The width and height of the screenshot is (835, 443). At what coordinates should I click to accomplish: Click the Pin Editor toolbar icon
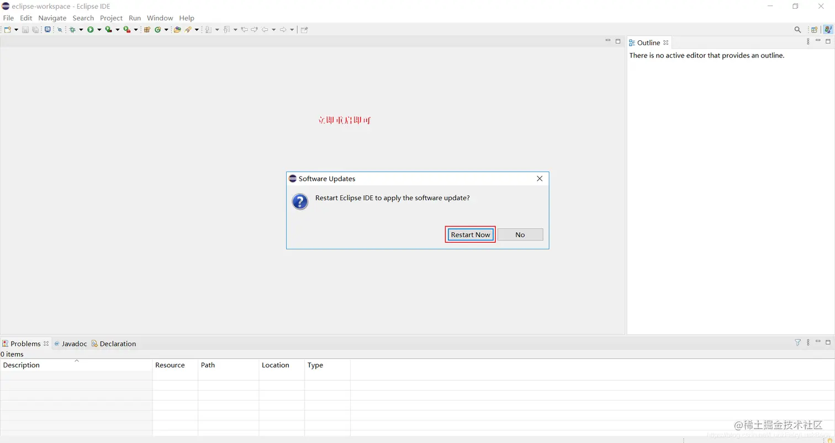[304, 29]
